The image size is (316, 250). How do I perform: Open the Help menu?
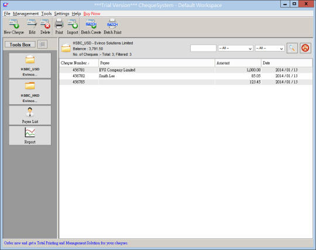[76, 13]
